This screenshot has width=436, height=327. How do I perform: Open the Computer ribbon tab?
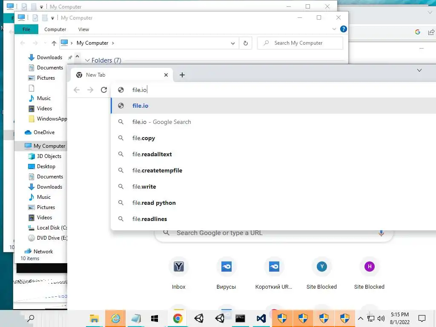tap(55, 29)
